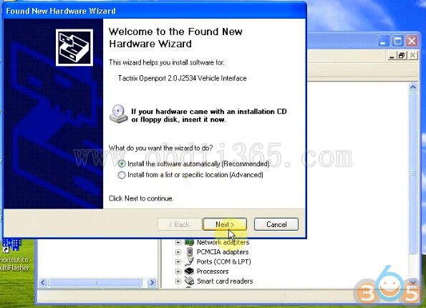
Task: Click the PCMCIA adapters device icon
Action: pyautogui.click(x=189, y=251)
